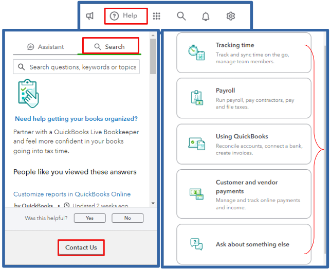Open Customize reports in QuickBooks Online article
331x269 pixels.
72,194
